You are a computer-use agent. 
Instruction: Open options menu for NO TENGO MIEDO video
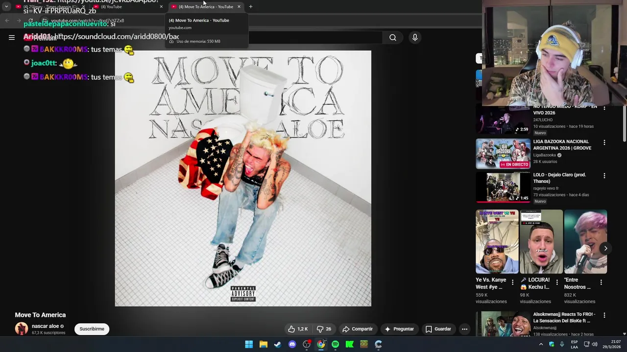point(604,109)
